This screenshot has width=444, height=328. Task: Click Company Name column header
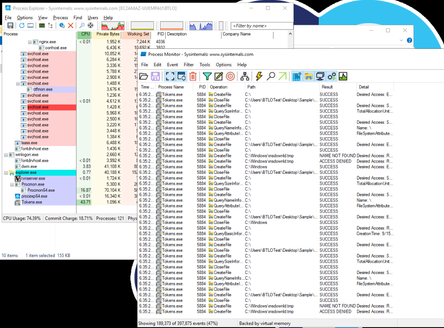click(x=247, y=34)
